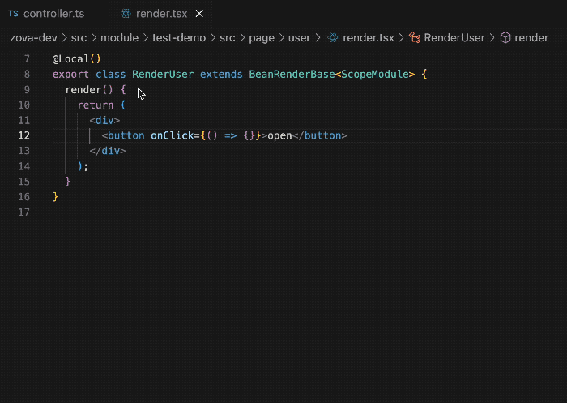567x403 pixels.
Task: Click the class keyword on line 8
Action: coord(110,75)
